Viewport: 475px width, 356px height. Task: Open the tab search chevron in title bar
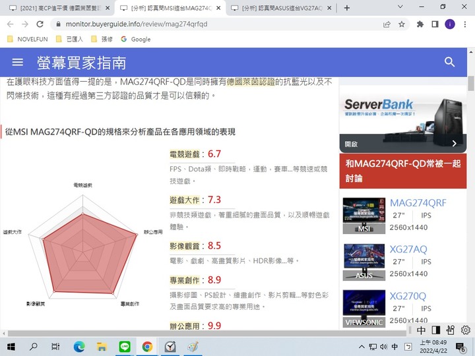tap(400, 7)
